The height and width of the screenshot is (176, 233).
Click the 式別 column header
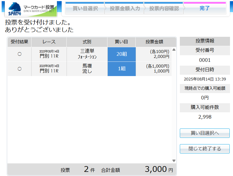87,42
